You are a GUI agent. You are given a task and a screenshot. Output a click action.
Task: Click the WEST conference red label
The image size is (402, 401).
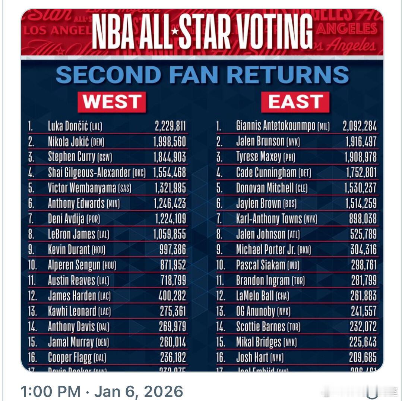coord(111,102)
